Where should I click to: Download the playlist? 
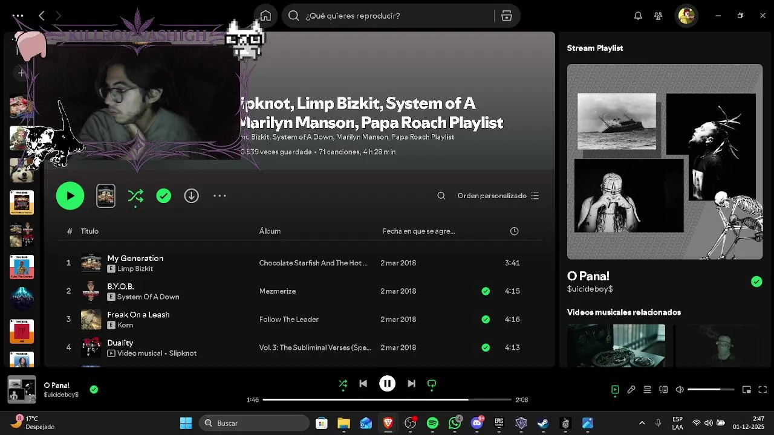pos(192,196)
